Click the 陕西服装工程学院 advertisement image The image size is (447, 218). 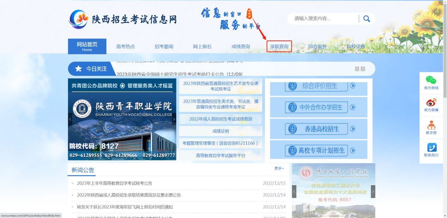(333, 190)
